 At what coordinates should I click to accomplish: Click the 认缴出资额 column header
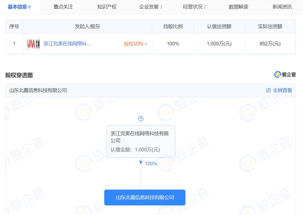pos(219,26)
